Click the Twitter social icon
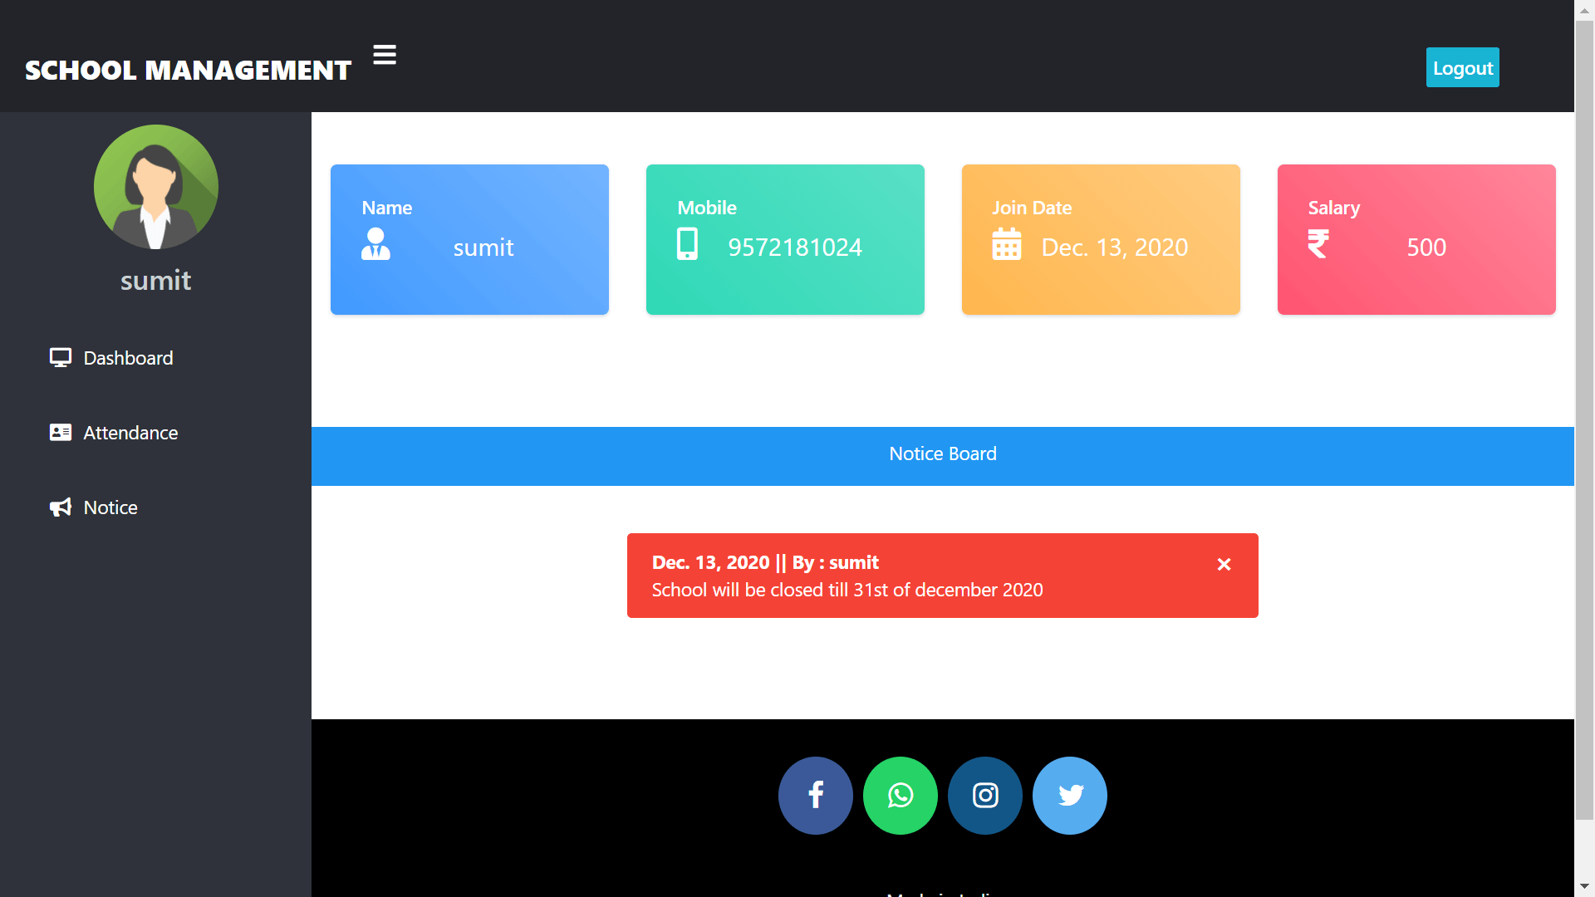 coord(1070,794)
